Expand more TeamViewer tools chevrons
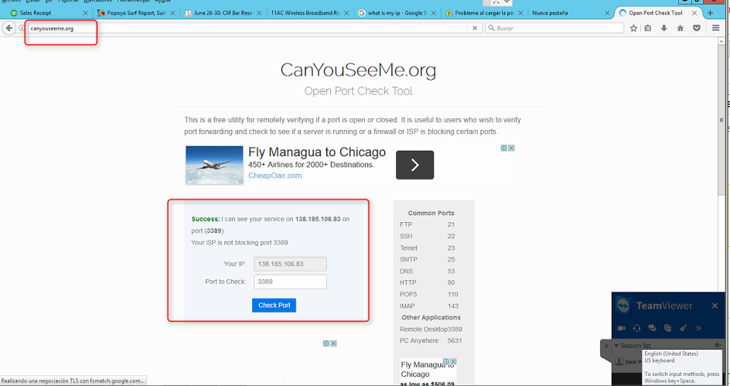This screenshot has width=730, height=386. [x=698, y=328]
